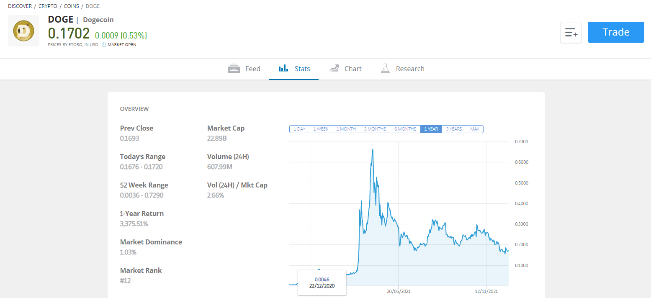This screenshot has height=298, width=651.
Task: Click the OVERVIEW section heading
Action: coord(134,109)
